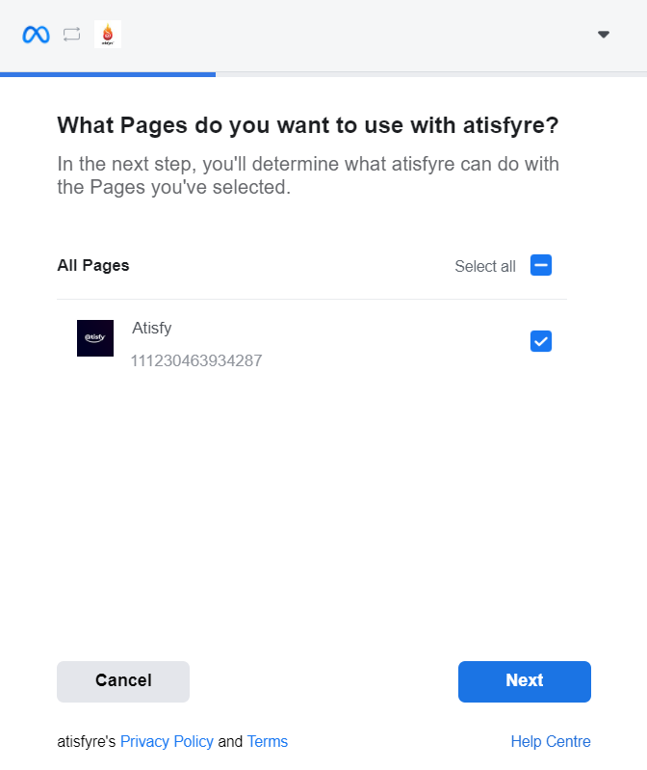Toggle the Select all checkbox
The height and width of the screenshot is (770, 647).
click(x=540, y=265)
